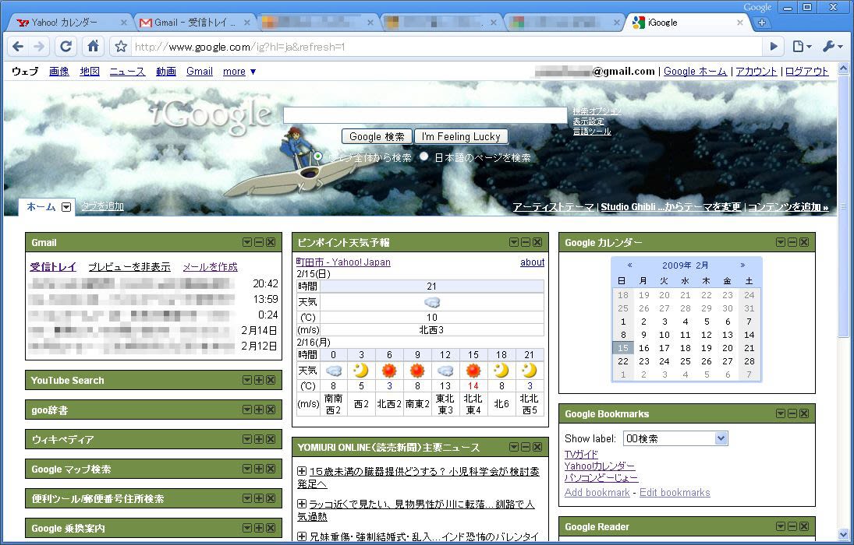Screen dimensions: 854x545
Task: Minimize the Google カレンダー gadget
Action: 792,243
